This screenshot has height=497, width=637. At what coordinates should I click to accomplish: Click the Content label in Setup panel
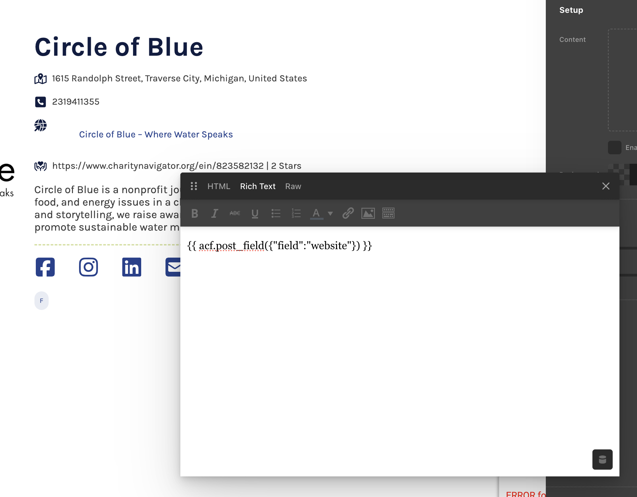coord(572,40)
